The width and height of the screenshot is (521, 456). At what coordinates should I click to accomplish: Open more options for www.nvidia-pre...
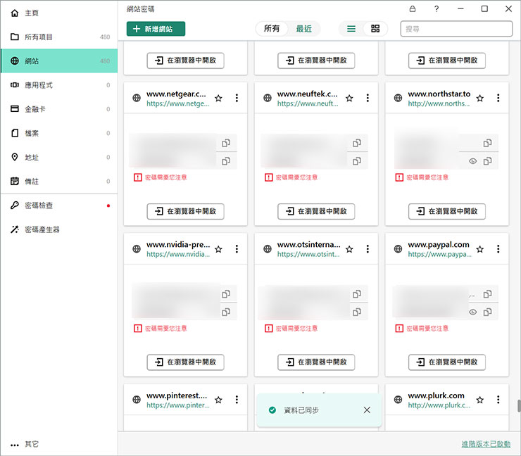(237, 248)
